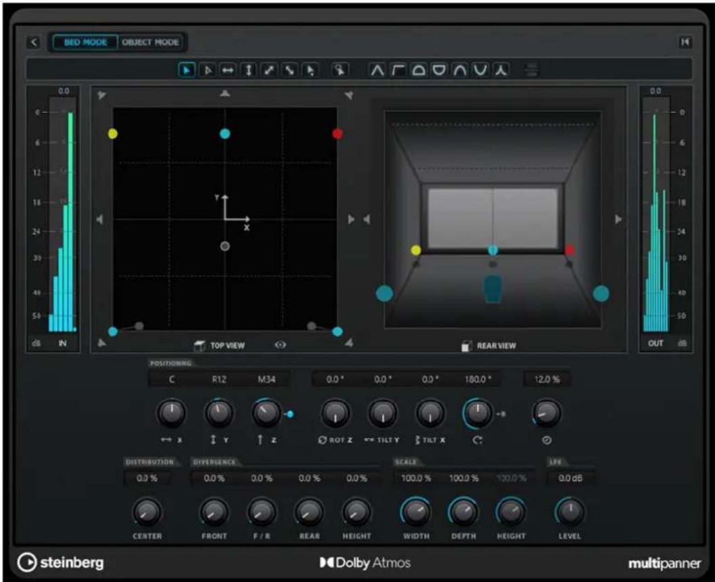The width and height of the screenshot is (715, 582).
Task: Select yellow left speaker dot in top view
Action: [113, 133]
